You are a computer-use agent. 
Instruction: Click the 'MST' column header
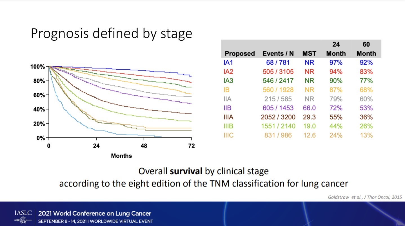(309, 53)
